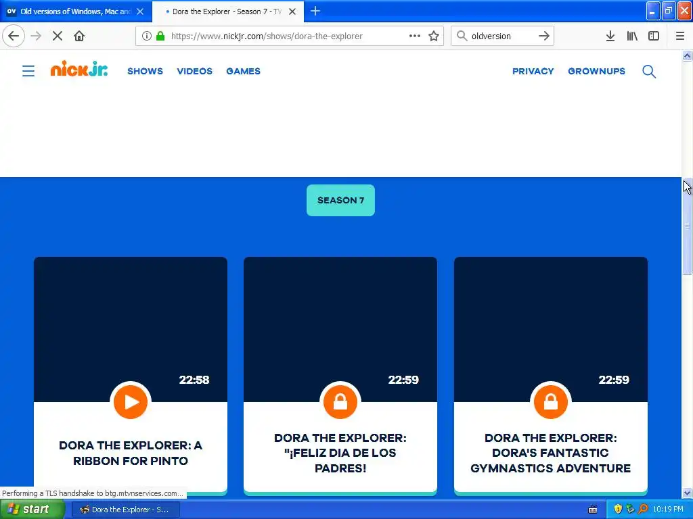
Task: Close the Old versions of Windows tab
Action: 140,11
